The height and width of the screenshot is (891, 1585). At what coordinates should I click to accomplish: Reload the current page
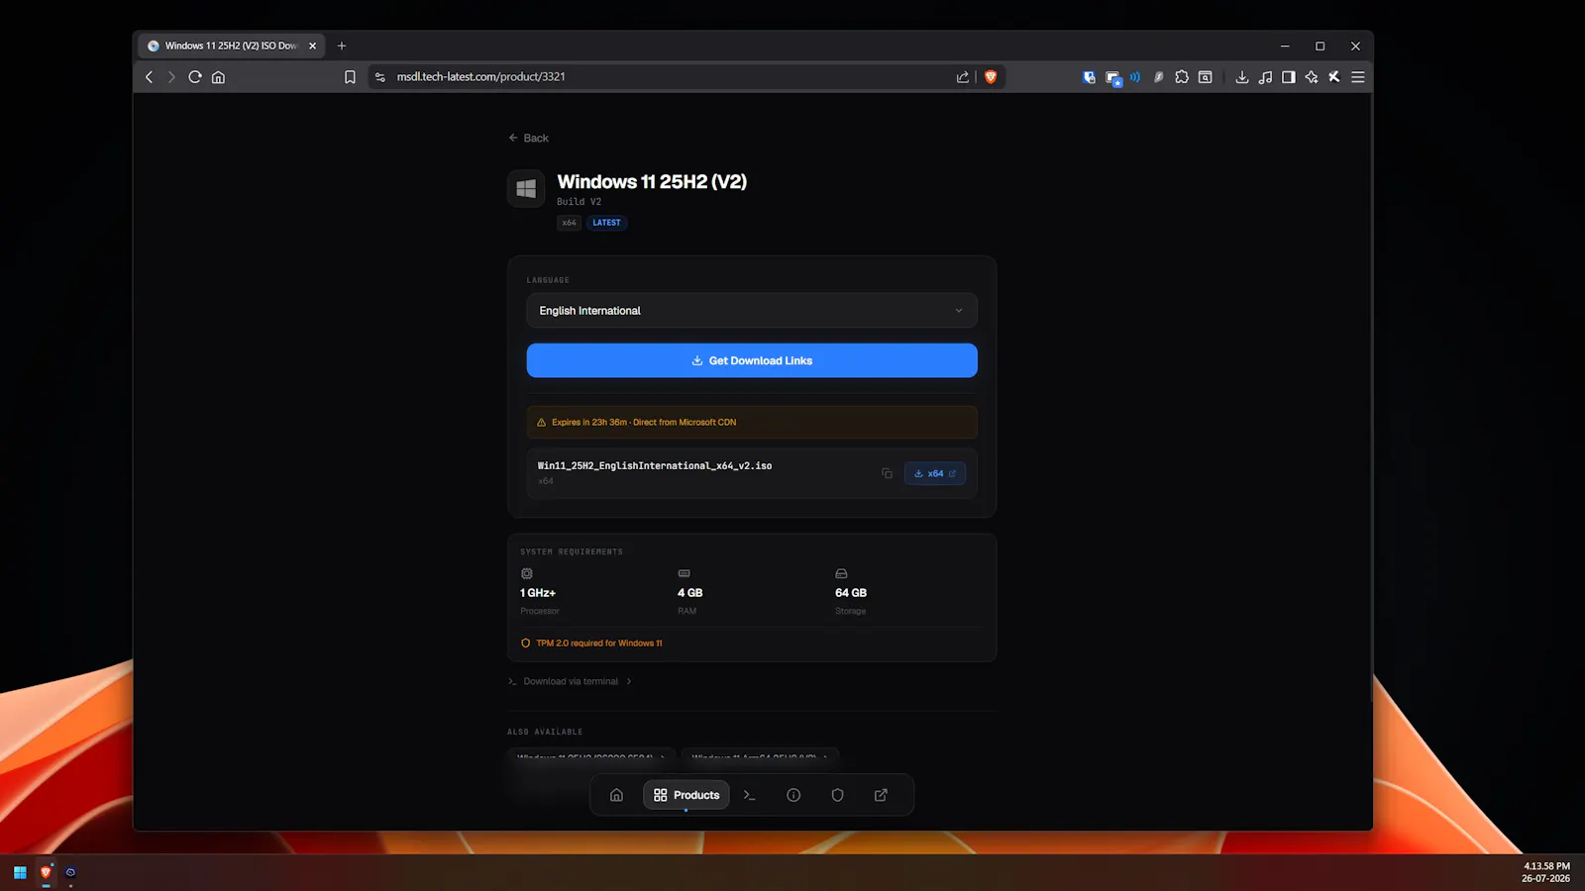195,77
